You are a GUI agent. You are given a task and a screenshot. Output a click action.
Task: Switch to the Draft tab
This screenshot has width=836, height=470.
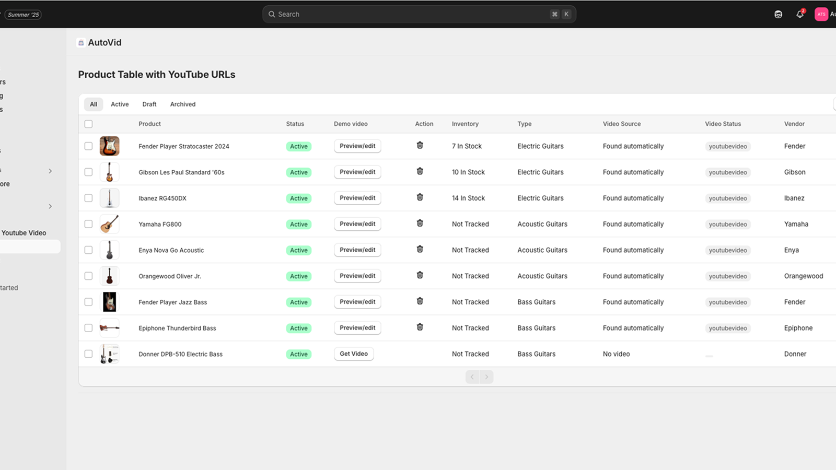(149, 104)
